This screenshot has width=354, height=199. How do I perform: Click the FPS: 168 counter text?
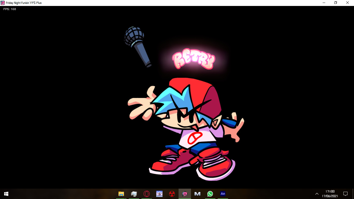tap(9, 9)
